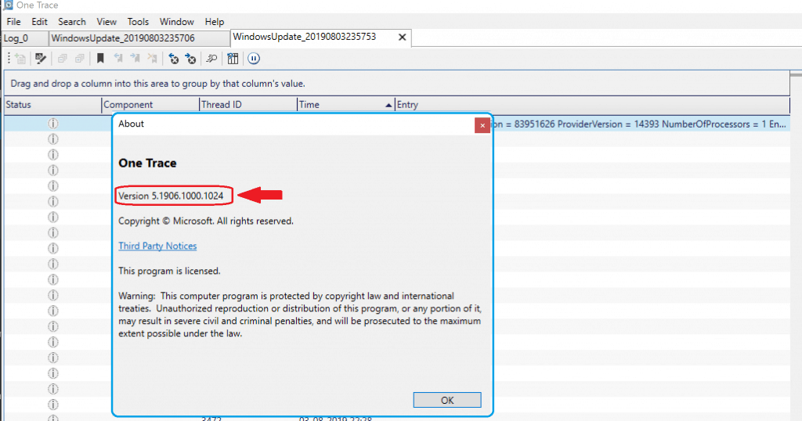Jump to next error icon
The width and height of the screenshot is (802, 421).
pos(190,59)
